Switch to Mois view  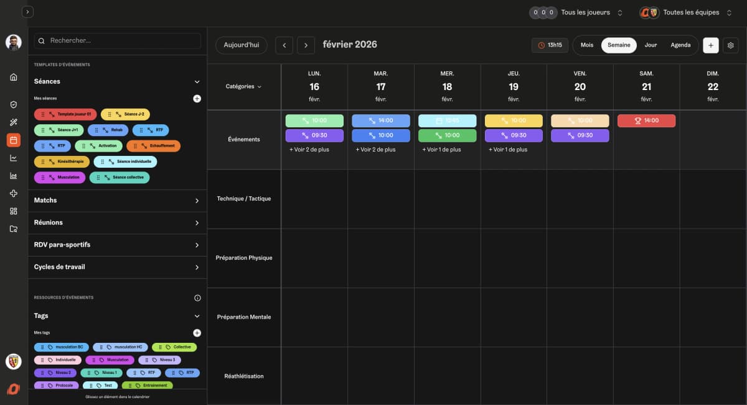[587, 45]
